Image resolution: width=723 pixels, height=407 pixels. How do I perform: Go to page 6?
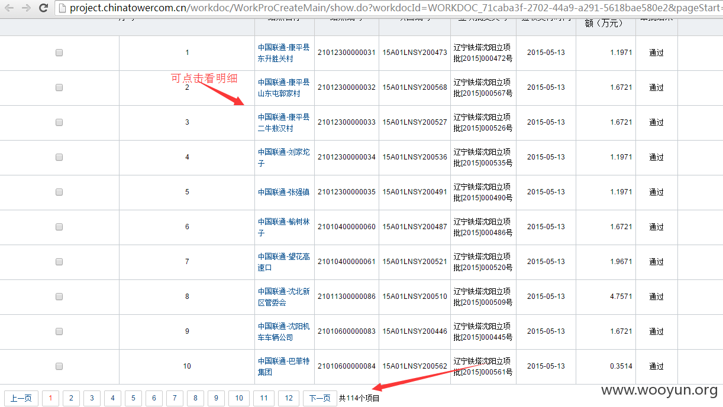point(154,398)
